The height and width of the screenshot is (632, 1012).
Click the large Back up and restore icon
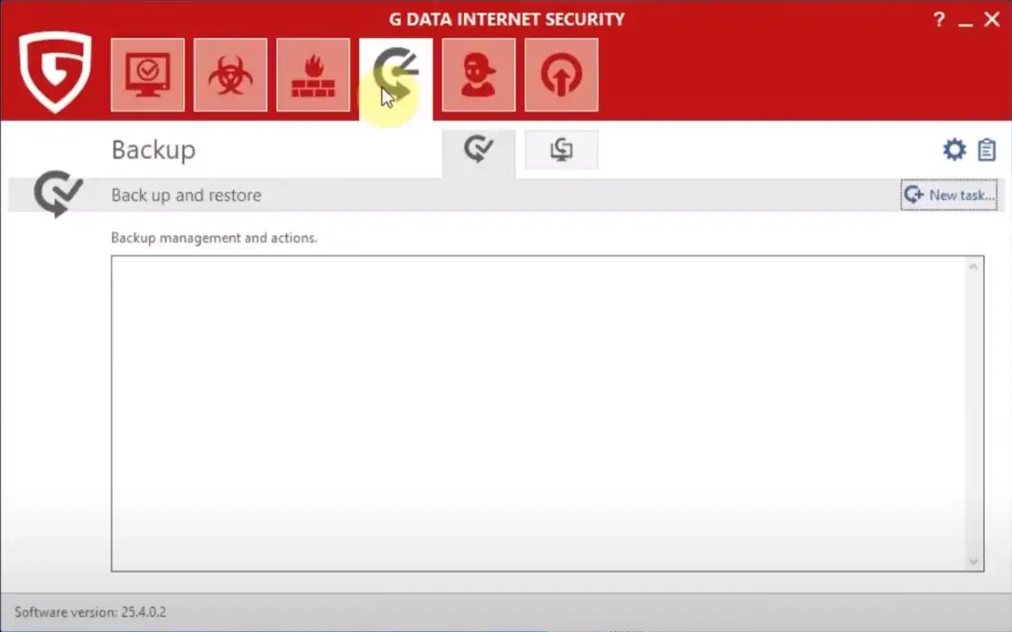point(58,194)
